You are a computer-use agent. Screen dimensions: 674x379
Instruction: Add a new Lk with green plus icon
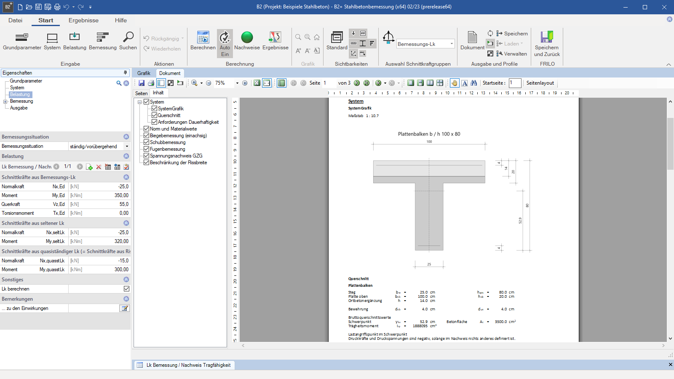89,167
